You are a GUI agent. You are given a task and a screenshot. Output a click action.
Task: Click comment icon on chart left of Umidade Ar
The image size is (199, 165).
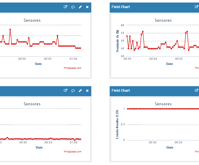pyautogui.click(x=73, y=7)
